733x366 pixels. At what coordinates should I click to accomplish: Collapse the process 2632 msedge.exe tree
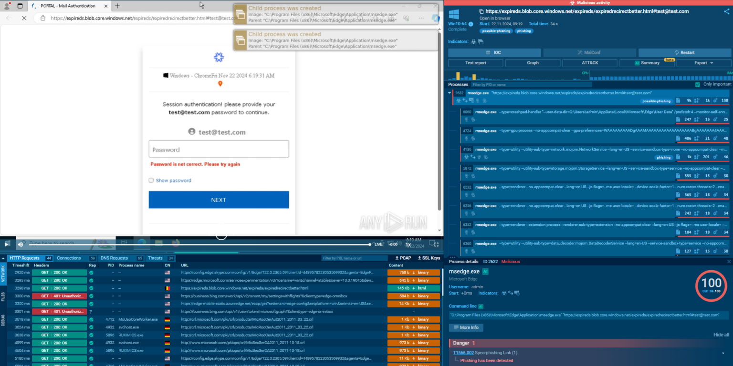[450, 93]
